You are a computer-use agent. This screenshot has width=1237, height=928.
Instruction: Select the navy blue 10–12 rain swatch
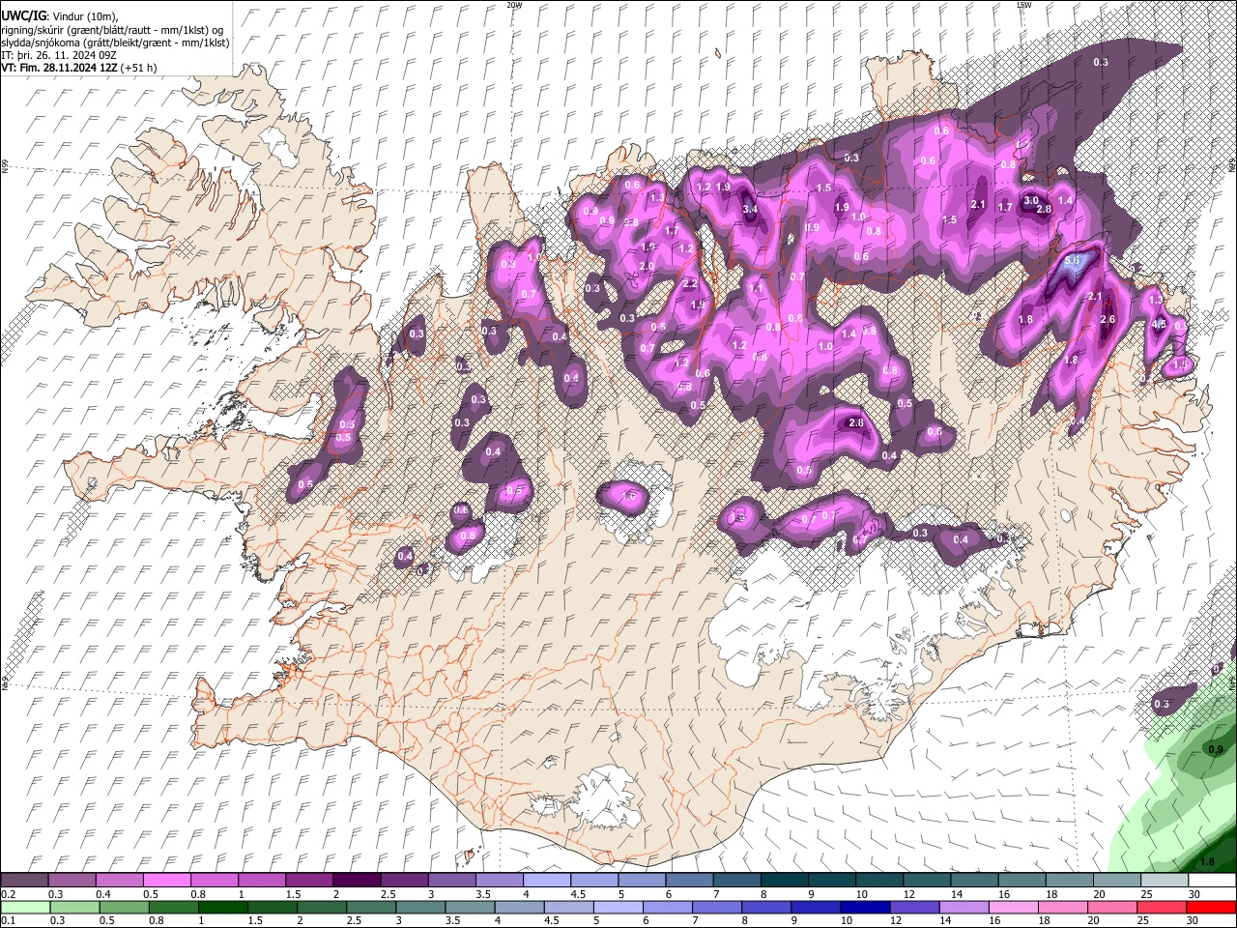pyautogui.click(x=863, y=908)
